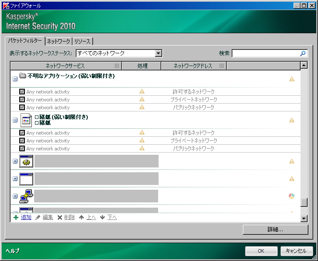This screenshot has height=261, width=318.
Task: Click warning icon for first プライベートネットワーク rule
Action: (142, 99)
